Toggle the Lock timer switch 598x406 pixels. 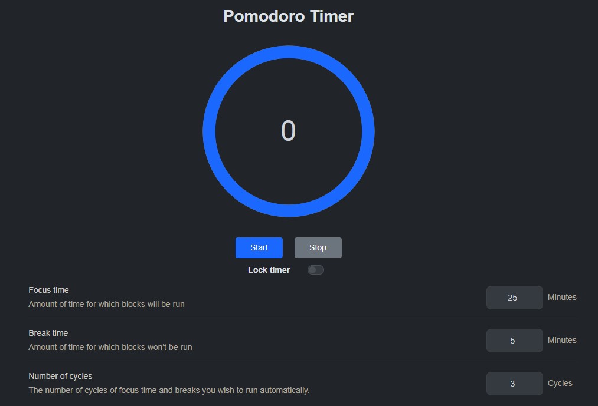(x=316, y=270)
